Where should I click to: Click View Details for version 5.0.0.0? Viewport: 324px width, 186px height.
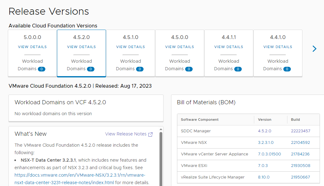(x=32, y=47)
